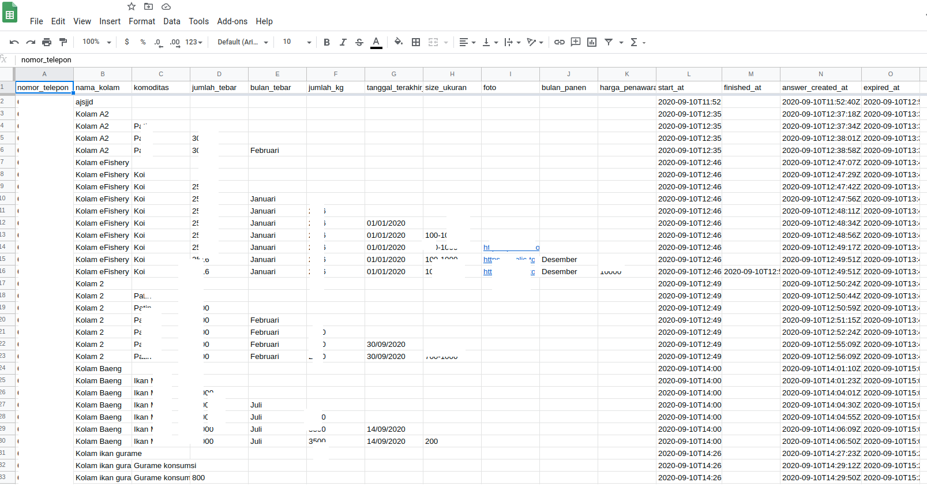Open the Format menu
The image size is (927, 486).
pos(142,21)
